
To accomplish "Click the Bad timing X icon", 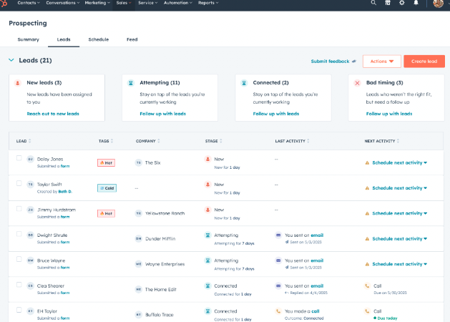I will coord(357,83).
